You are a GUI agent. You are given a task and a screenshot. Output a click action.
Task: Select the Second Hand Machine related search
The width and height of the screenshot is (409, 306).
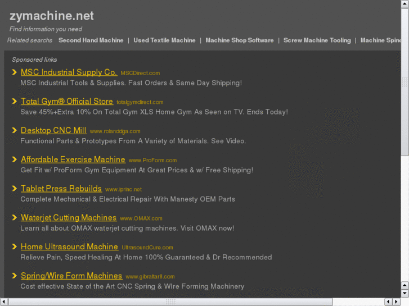[x=91, y=40]
